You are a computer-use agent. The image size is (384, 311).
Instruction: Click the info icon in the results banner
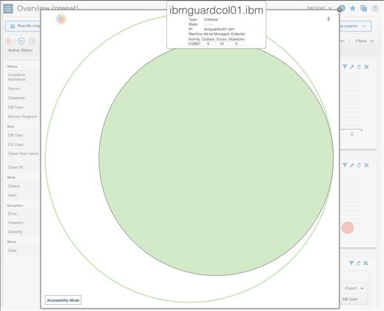[x=13, y=26]
